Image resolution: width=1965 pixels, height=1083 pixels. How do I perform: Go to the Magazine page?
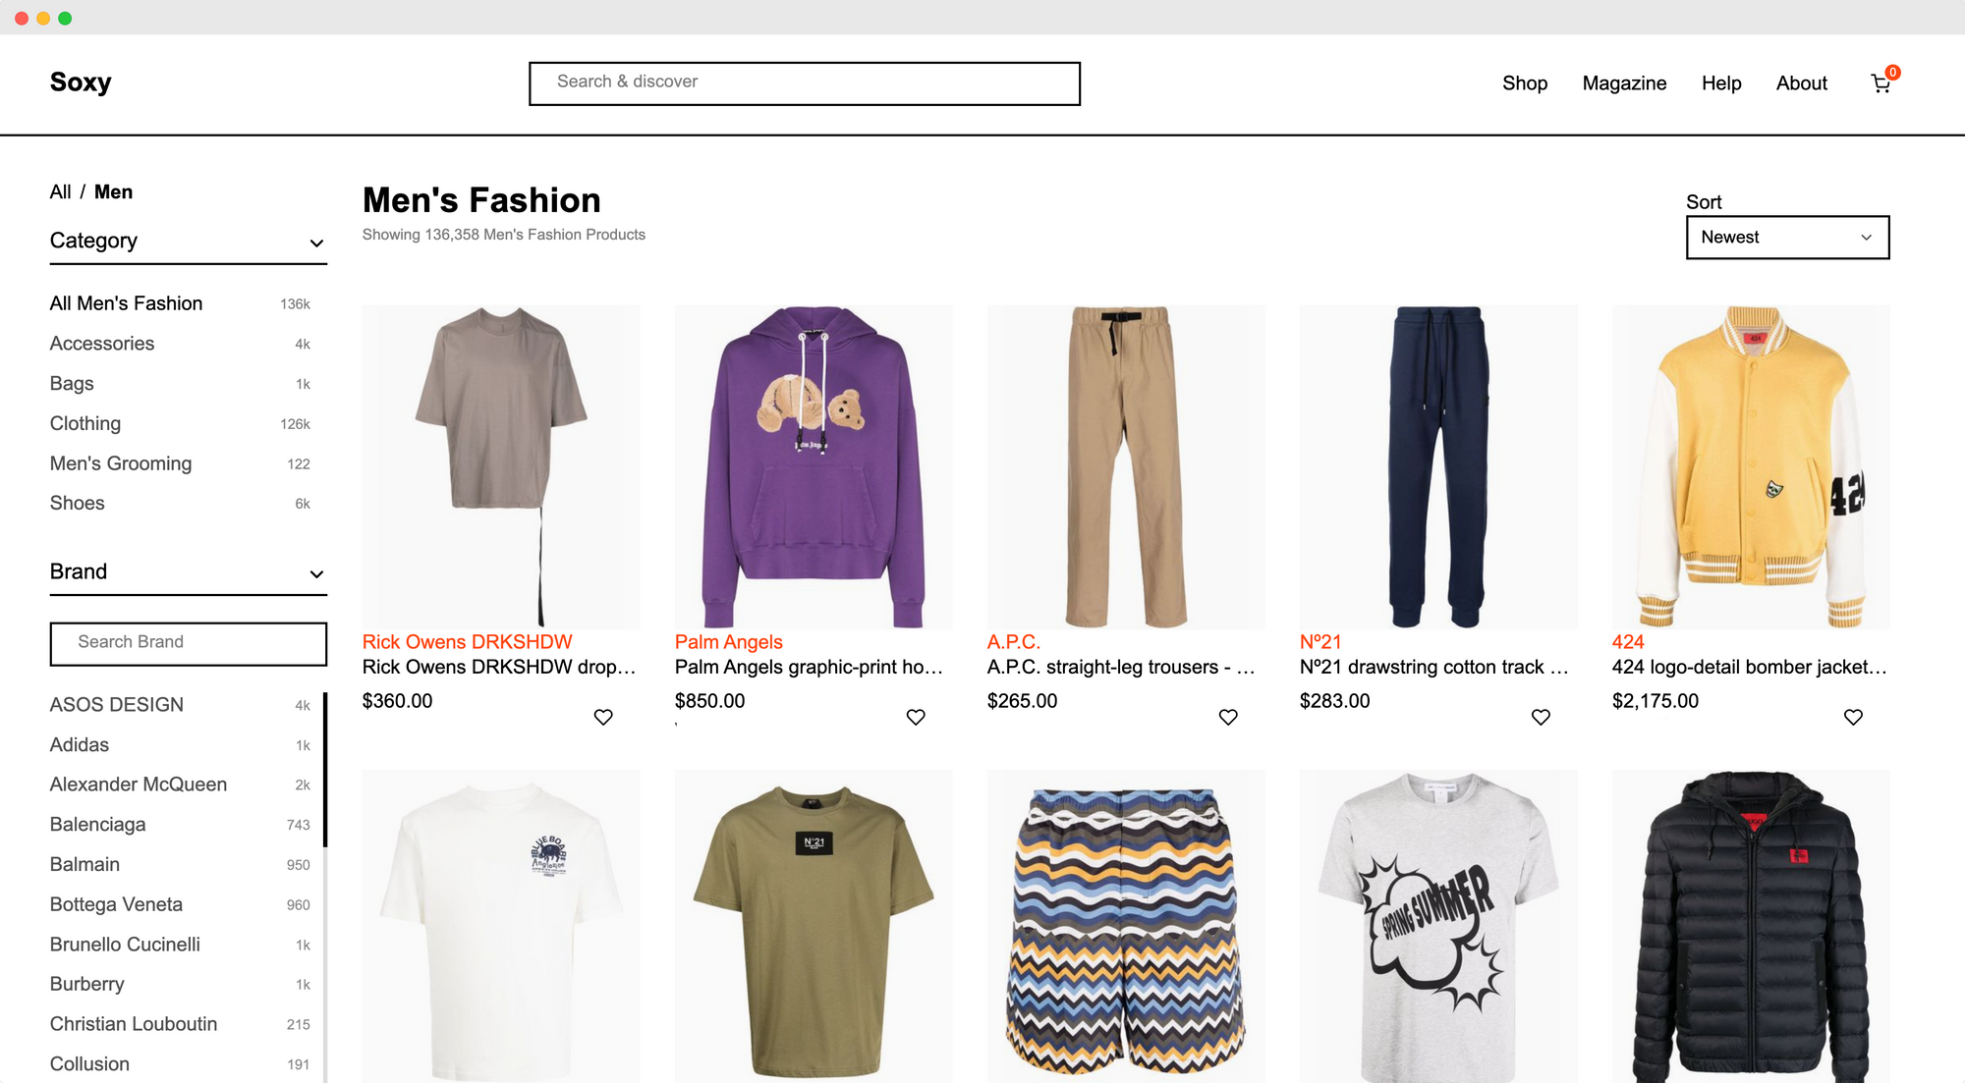click(x=1624, y=83)
